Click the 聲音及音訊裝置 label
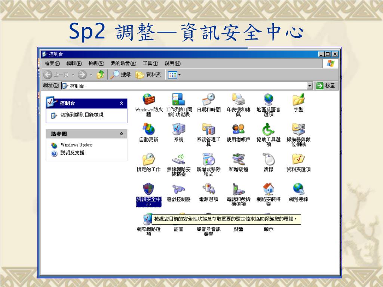This screenshot has width=383, height=287. (208, 231)
